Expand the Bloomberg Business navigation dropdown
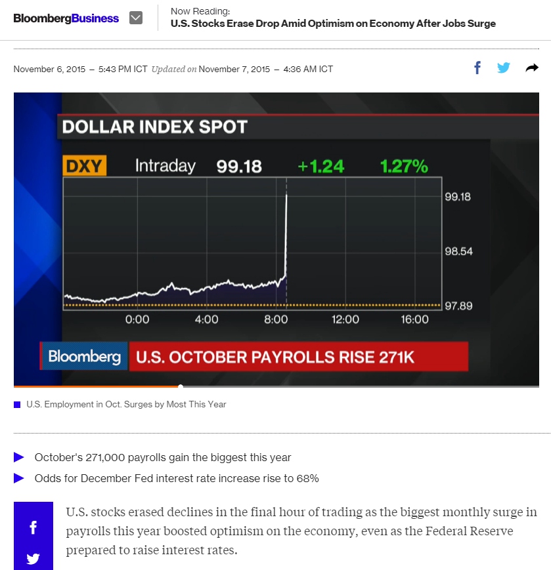 pos(136,18)
